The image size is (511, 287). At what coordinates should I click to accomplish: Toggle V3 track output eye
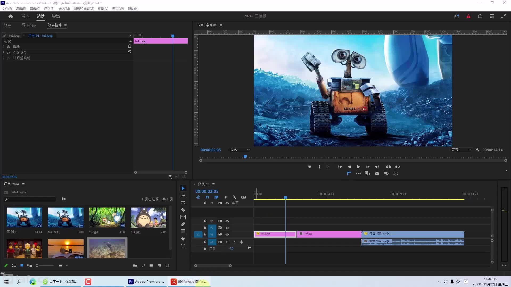tap(227, 221)
